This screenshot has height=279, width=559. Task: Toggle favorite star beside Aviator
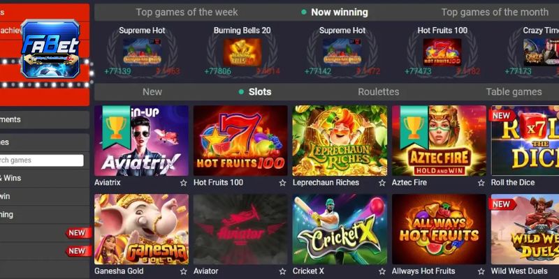coord(282,271)
